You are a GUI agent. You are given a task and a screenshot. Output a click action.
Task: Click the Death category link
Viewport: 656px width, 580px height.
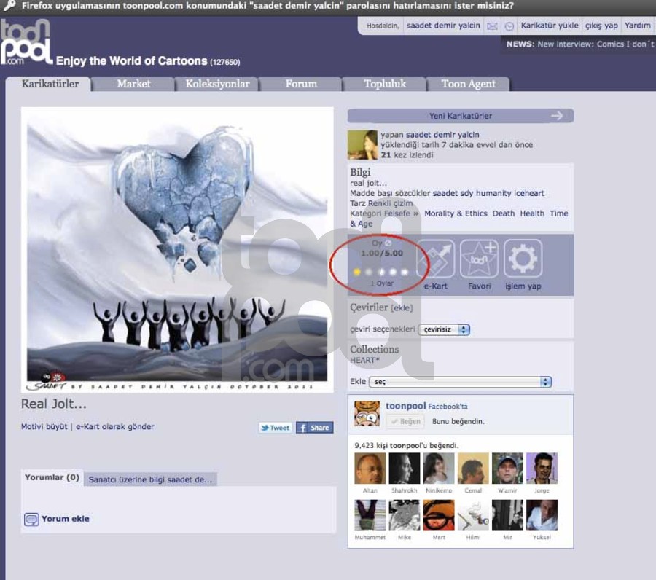504,213
